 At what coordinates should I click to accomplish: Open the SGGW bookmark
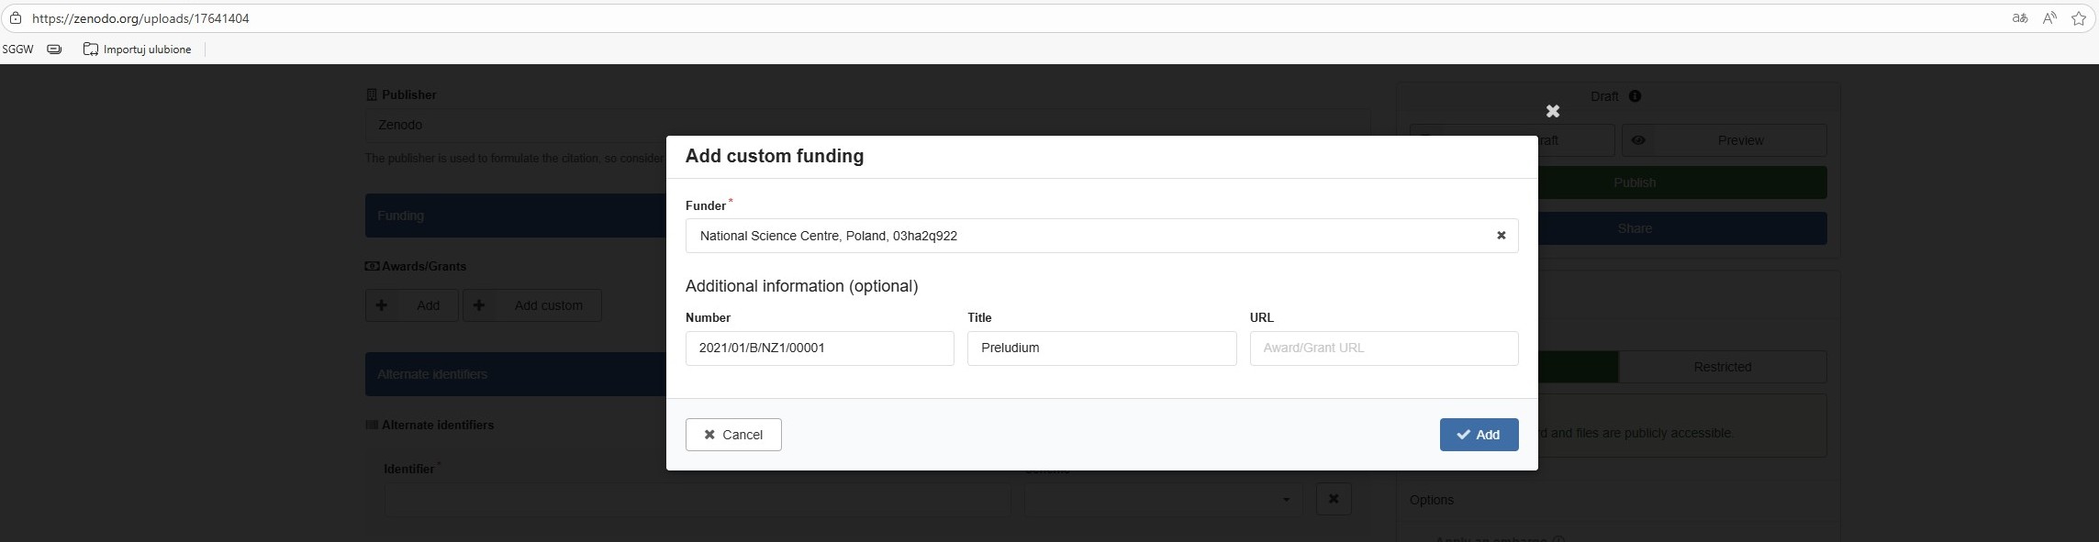(x=17, y=50)
